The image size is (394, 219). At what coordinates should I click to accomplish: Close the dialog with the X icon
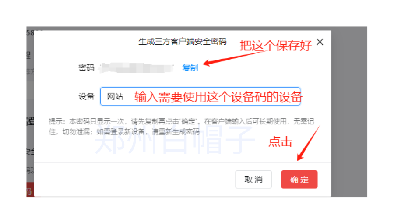pos(320,42)
